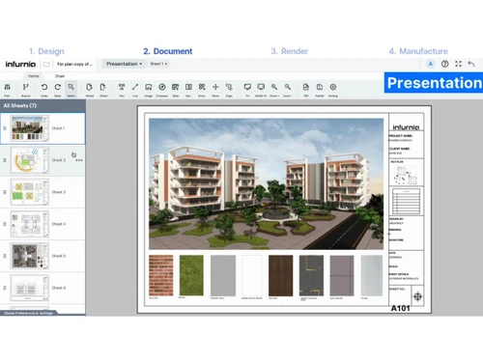Viewport: 483px width, 362px height.
Task: Click the back arrow icon top right
Action: click(x=471, y=64)
